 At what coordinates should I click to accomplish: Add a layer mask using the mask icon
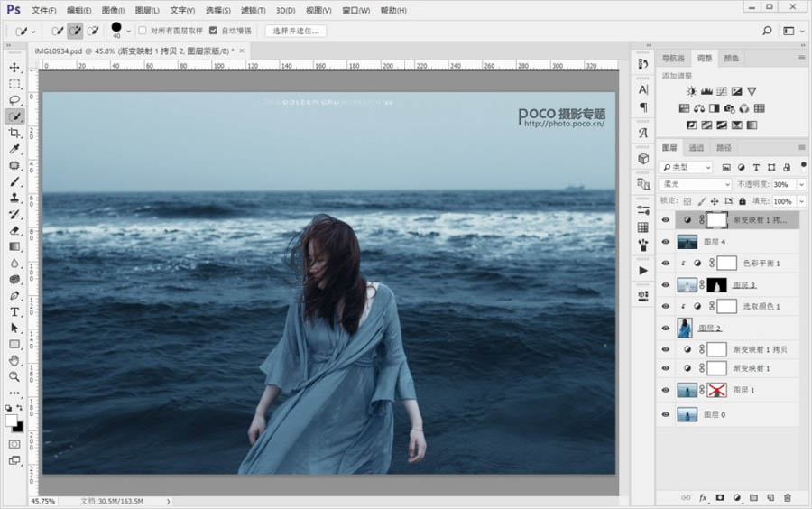click(x=720, y=497)
